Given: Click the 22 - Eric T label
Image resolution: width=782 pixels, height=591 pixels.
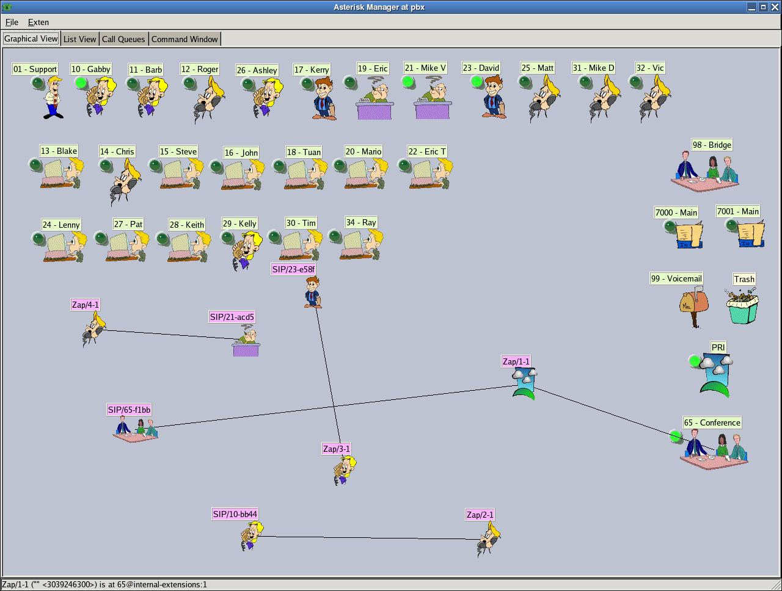Looking at the screenshot, I should tap(427, 151).
